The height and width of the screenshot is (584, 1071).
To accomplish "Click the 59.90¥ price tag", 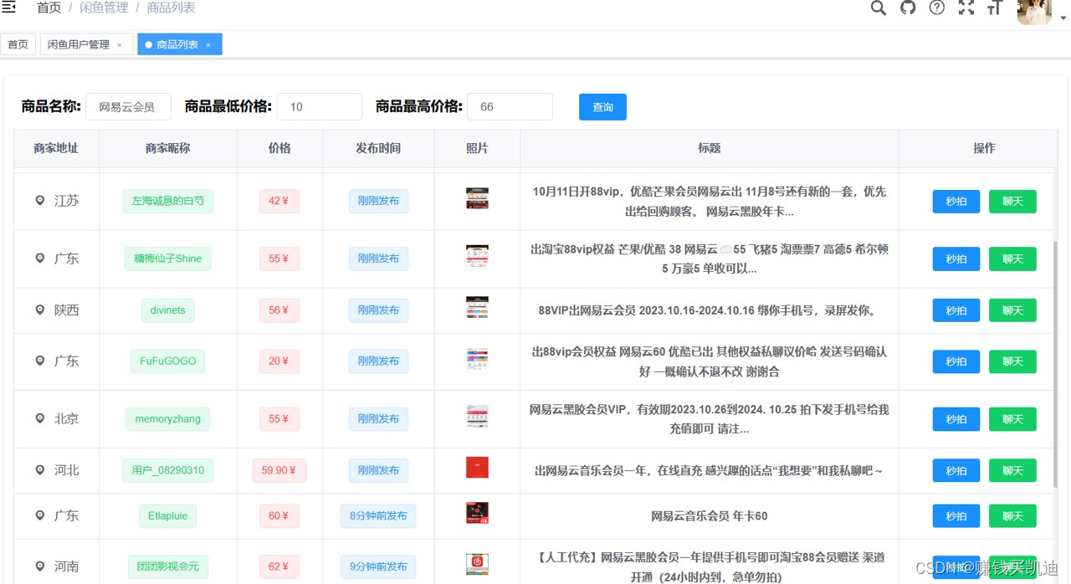I will pyautogui.click(x=279, y=470).
